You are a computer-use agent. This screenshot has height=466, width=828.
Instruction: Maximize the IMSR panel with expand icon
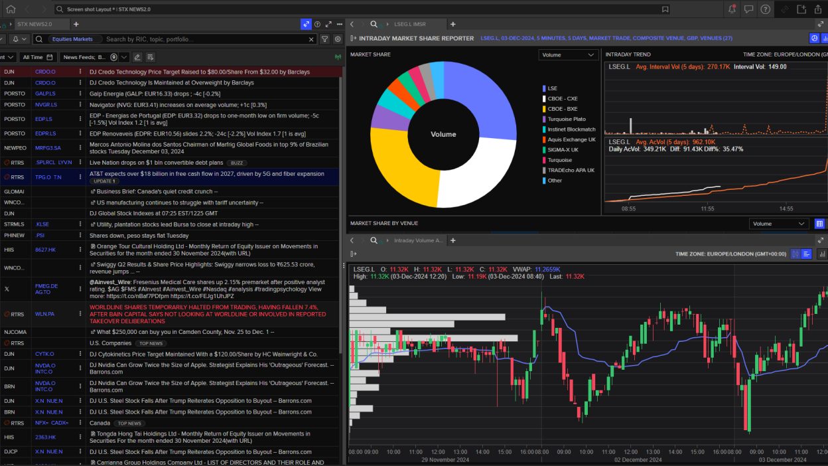coord(821,24)
